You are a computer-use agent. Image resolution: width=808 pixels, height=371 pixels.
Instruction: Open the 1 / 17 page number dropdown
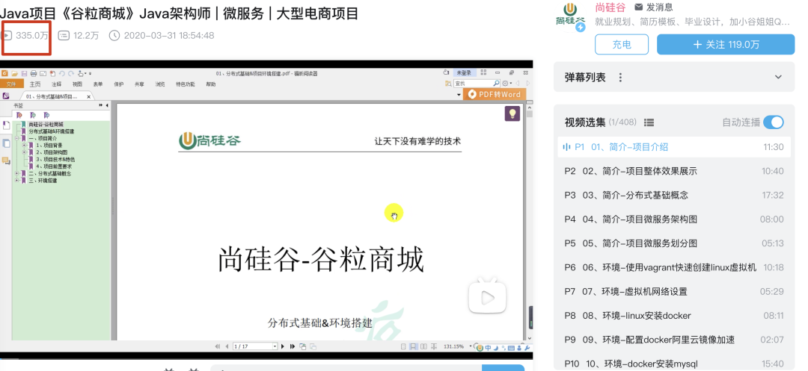point(275,346)
